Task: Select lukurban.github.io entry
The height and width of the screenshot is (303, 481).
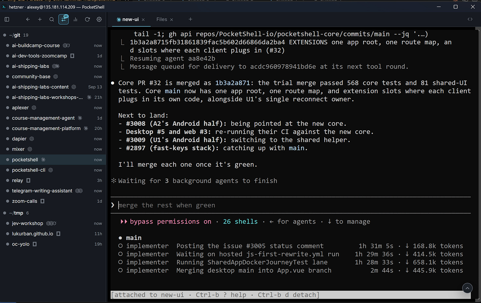Action: 53,234
